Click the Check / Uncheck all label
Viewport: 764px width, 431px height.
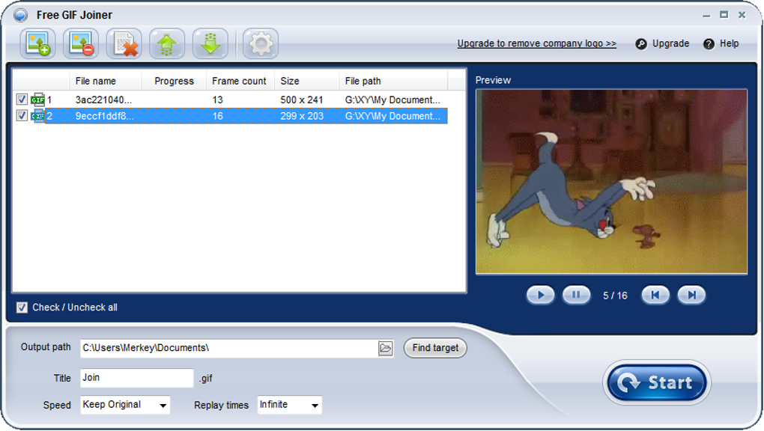[x=75, y=308]
